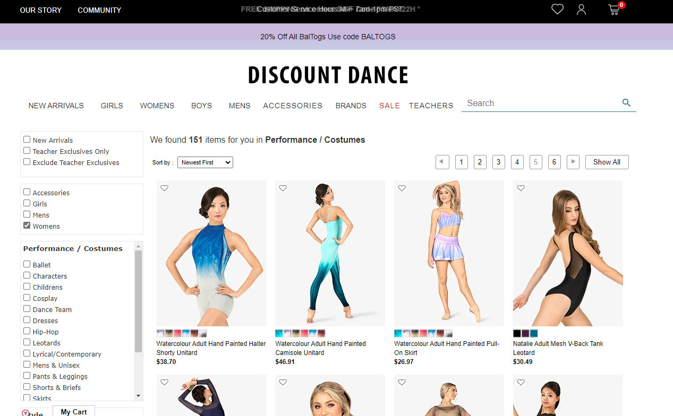Open the TEACHERS menu
This screenshot has width=673, height=416.
[x=431, y=106]
